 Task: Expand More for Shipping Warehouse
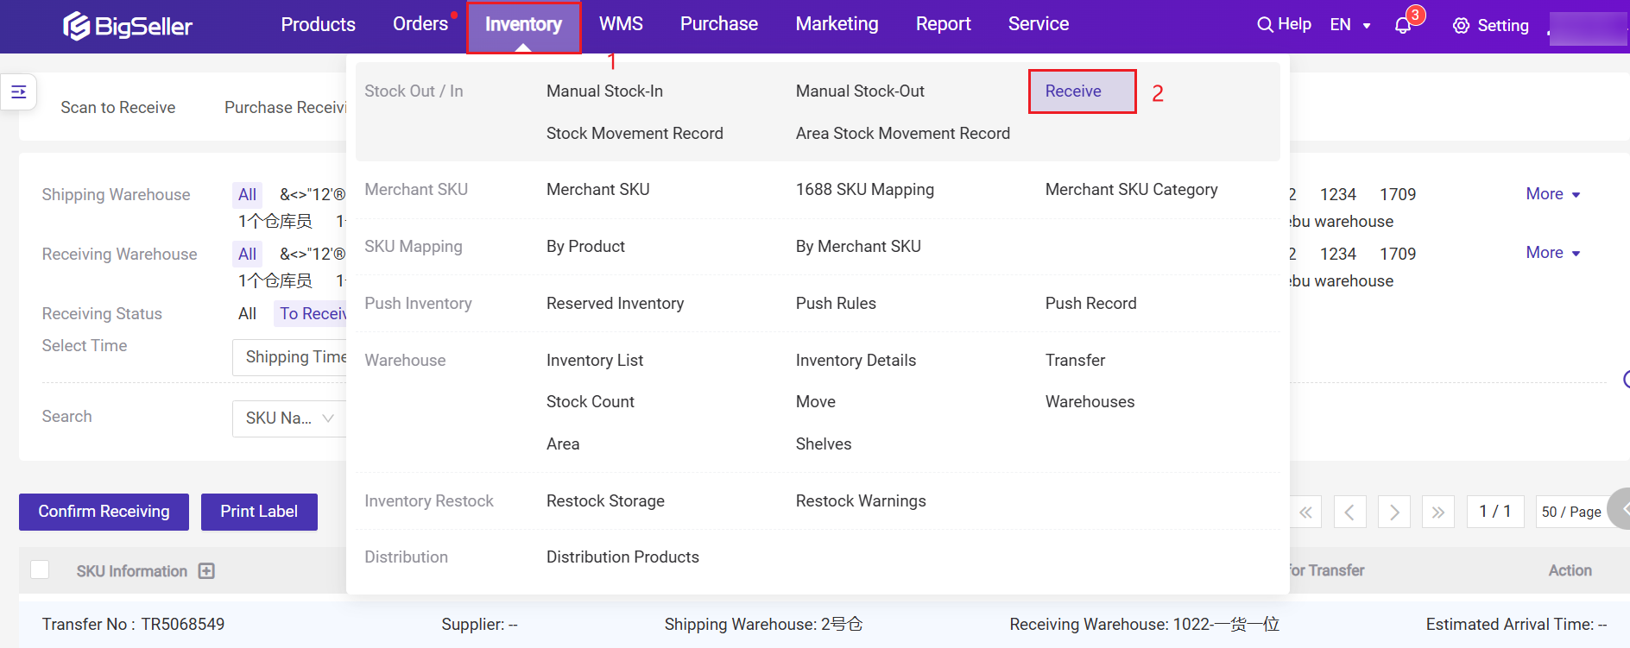(x=1552, y=194)
